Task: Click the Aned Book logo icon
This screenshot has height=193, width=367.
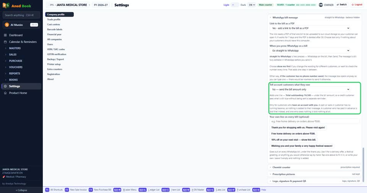Action: 6,5
